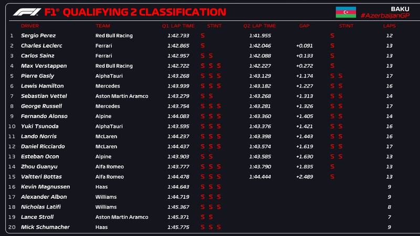Viewport: 420px width, 236px height.
Task: Select the GAP column header
Action: [x=304, y=26]
